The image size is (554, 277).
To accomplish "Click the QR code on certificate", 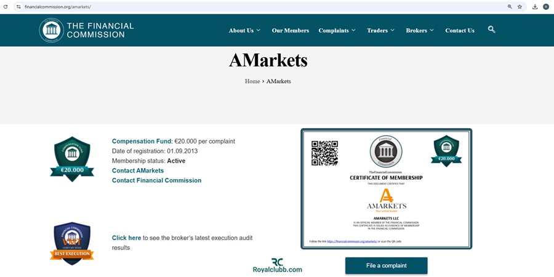I will 324,153.
